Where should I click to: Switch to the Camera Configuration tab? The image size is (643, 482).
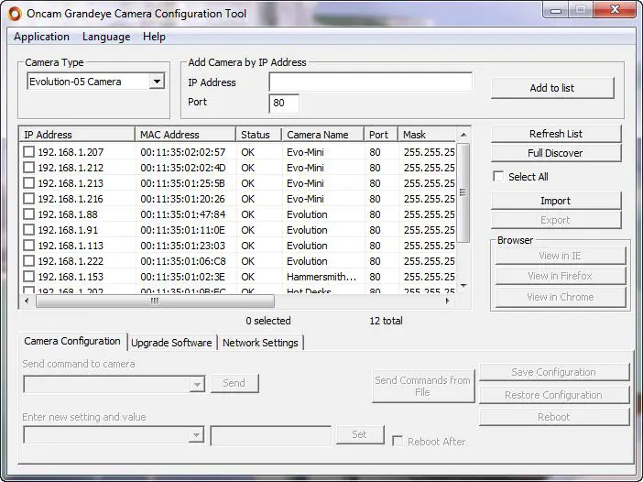pyautogui.click(x=72, y=341)
